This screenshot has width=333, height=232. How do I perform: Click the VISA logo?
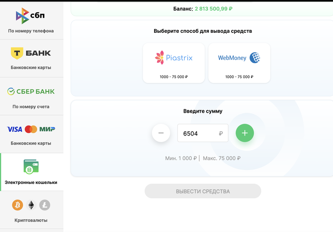coord(15,129)
